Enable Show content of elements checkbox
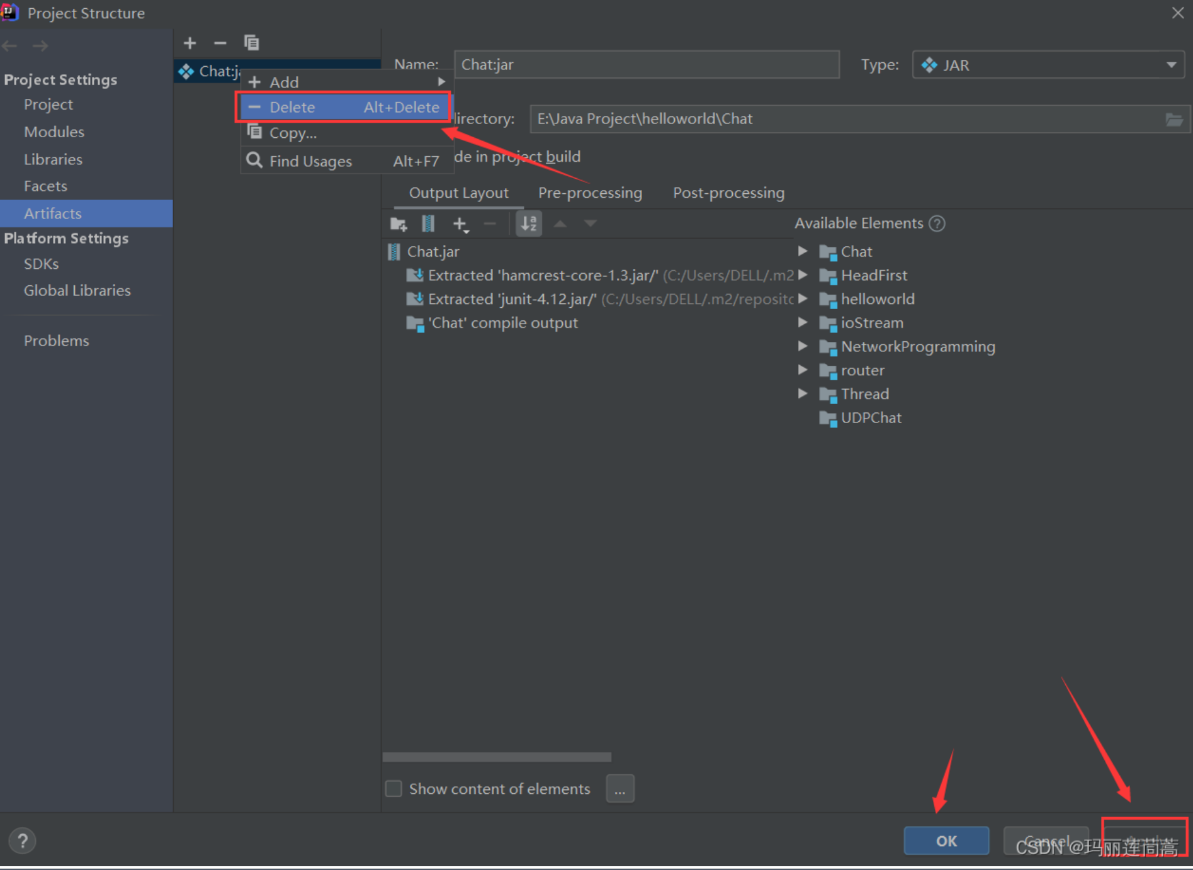This screenshot has width=1193, height=870. click(x=393, y=789)
